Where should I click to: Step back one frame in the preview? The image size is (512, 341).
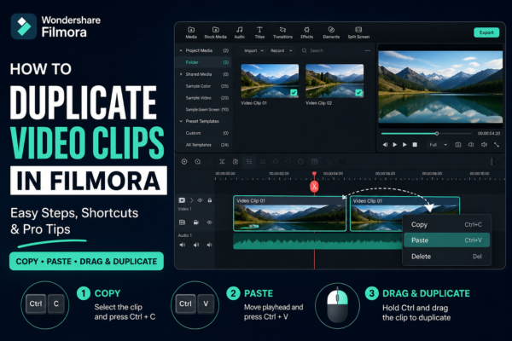(x=385, y=145)
